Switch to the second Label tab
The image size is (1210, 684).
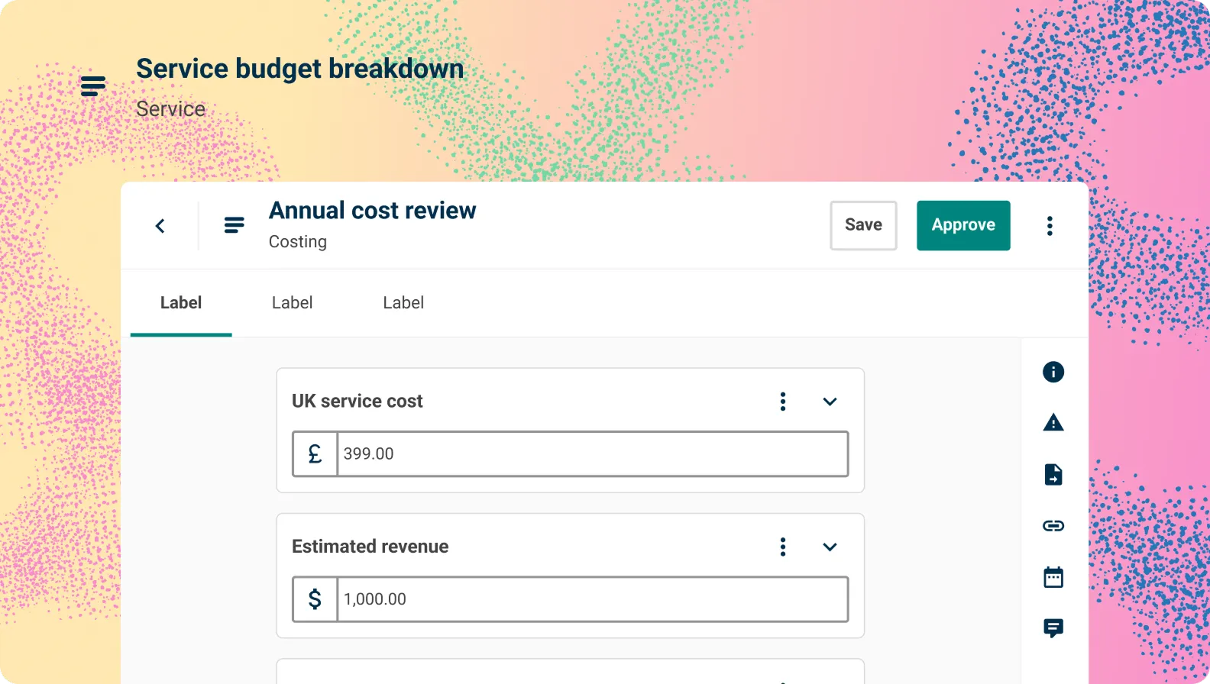[292, 303]
